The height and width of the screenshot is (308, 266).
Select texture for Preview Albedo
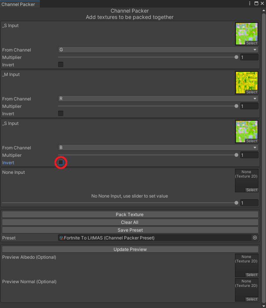coord(252,275)
